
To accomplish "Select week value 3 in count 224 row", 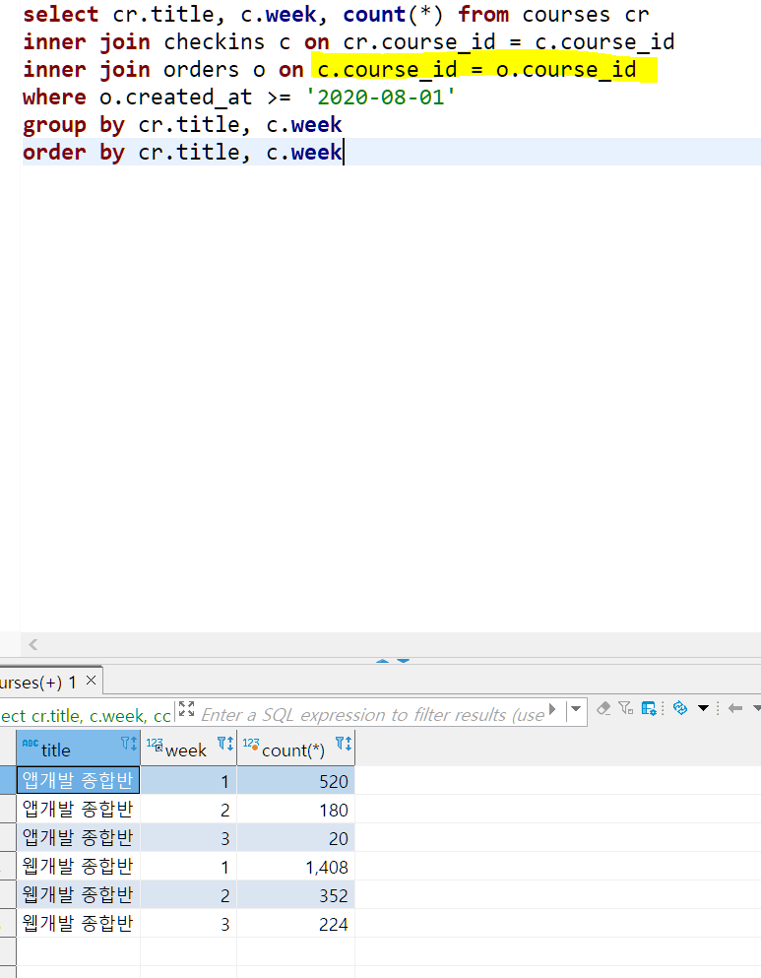I will [x=189, y=924].
